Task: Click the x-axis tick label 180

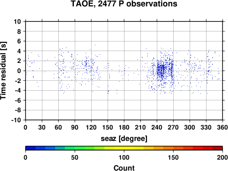Action: 124,127
